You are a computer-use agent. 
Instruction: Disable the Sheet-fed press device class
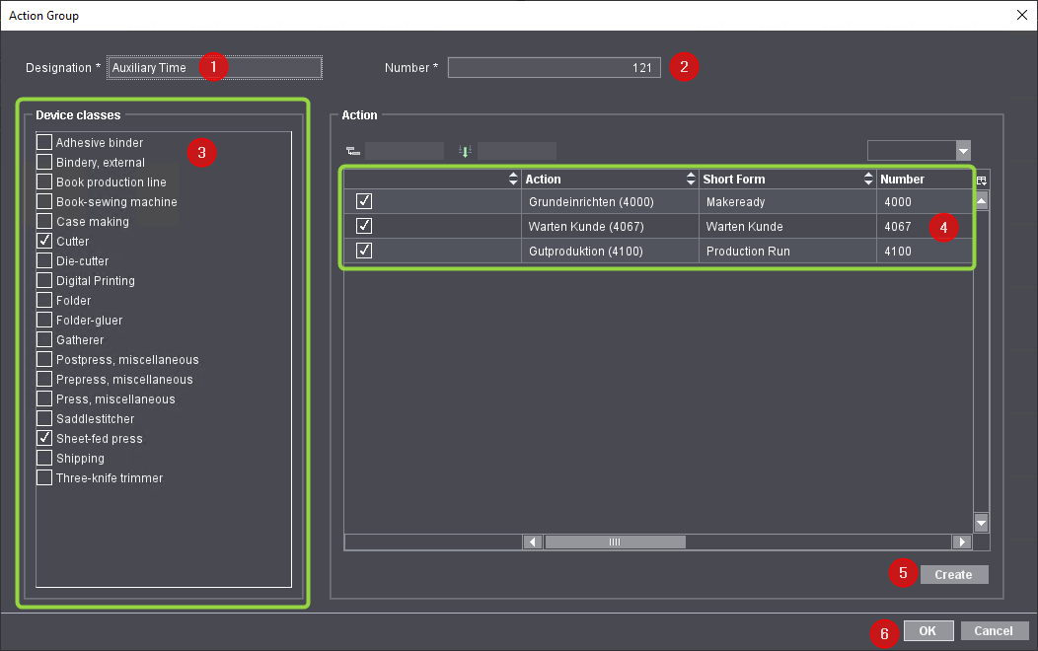point(43,438)
